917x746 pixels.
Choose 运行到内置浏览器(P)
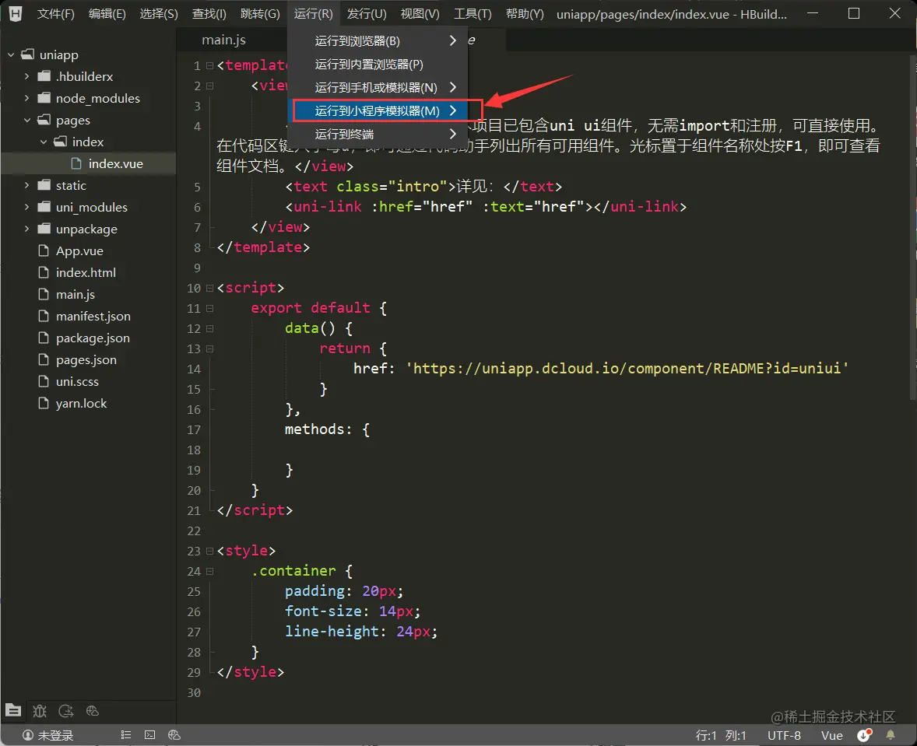point(378,65)
